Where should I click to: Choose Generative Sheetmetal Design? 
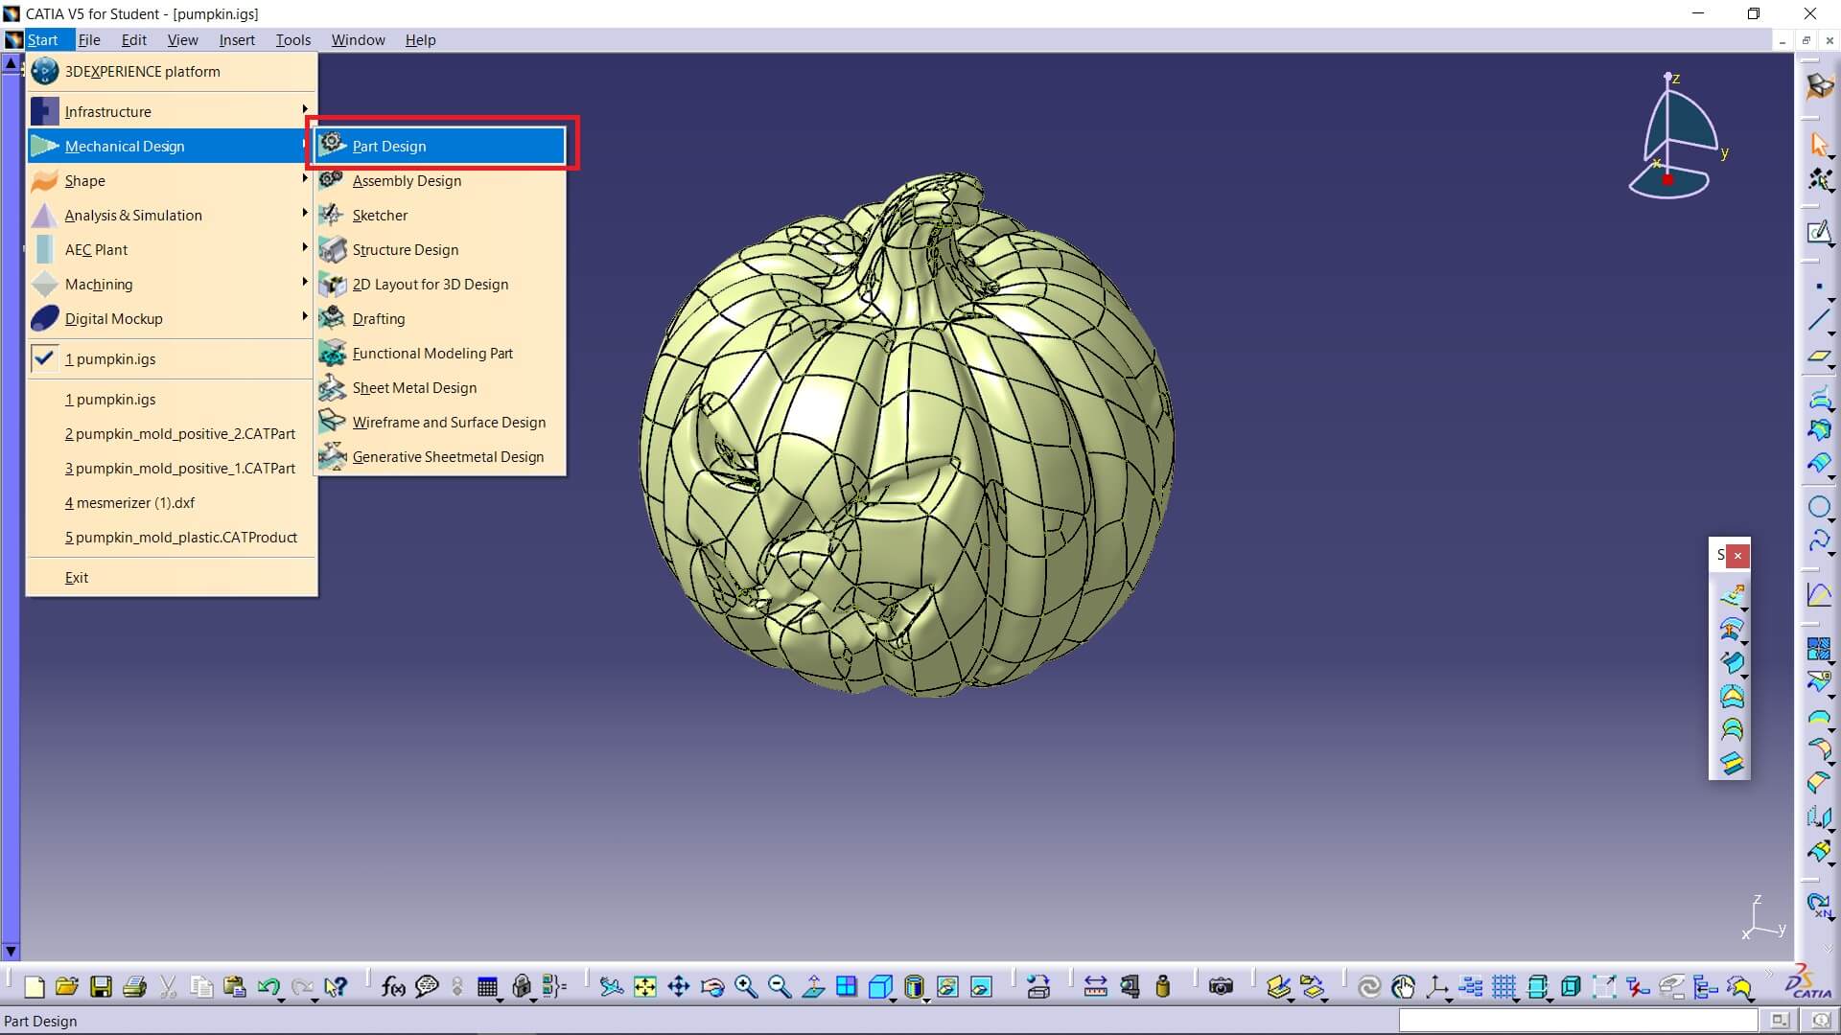pyautogui.click(x=441, y=456)
